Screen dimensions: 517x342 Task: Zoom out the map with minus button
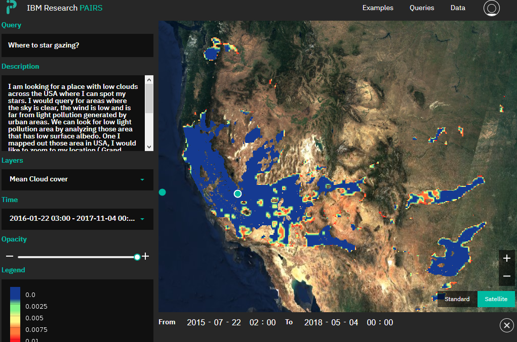pyautogui.click(x=507, y=276)
